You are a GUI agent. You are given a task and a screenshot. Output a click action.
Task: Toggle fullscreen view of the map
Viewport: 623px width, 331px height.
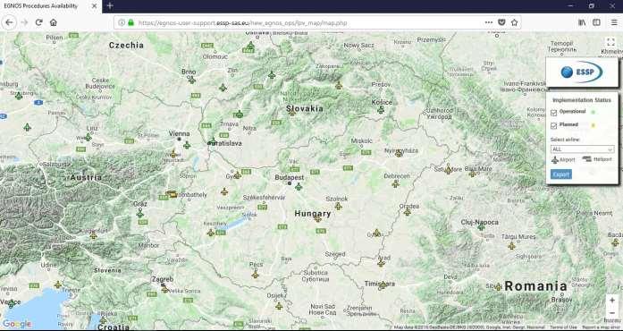click(610, 42)
